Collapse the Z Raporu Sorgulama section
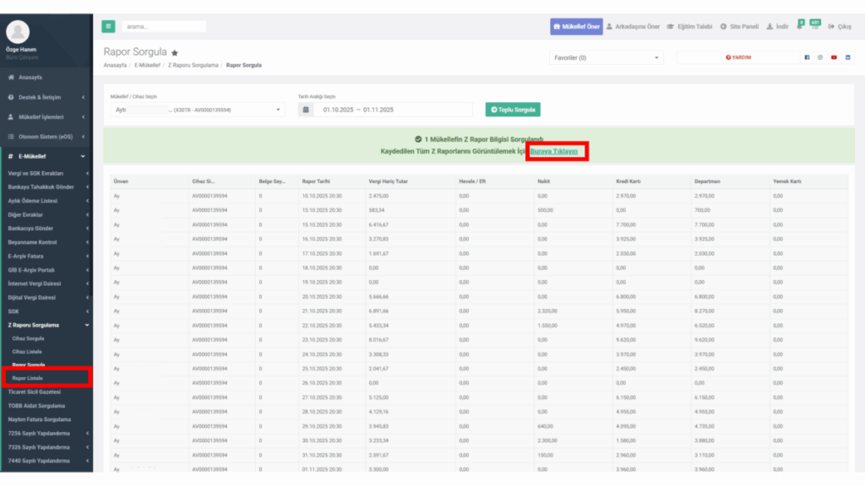The image size is (865, 486). [x=46, y=325]
